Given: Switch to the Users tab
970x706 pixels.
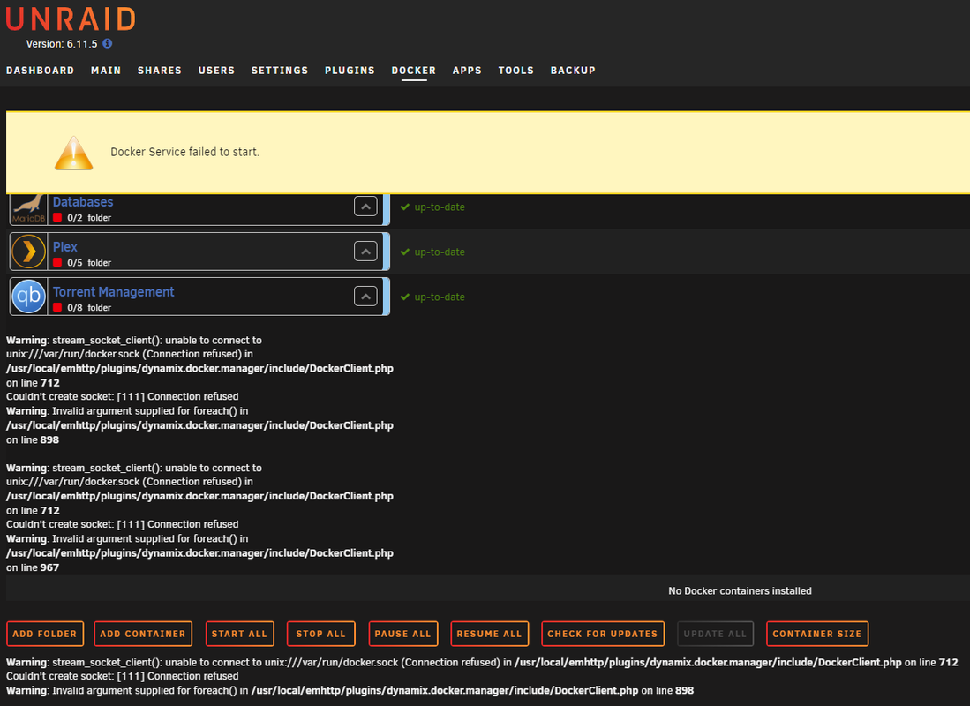Looking at the screenshot, I should click(216, 71).
